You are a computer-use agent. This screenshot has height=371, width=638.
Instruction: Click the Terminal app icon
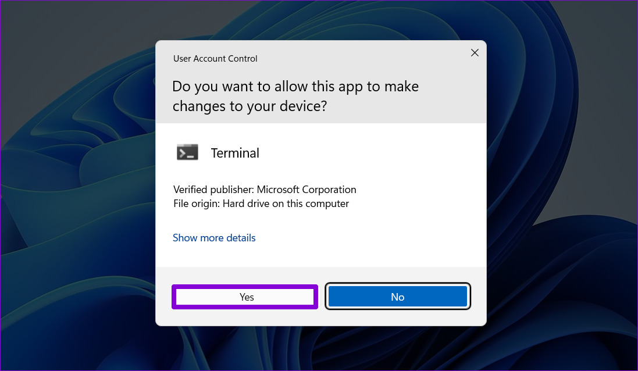point(187,152)
